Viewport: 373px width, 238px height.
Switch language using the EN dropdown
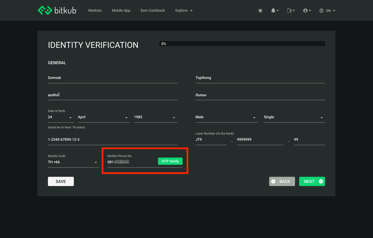click(x=328, y=11)
